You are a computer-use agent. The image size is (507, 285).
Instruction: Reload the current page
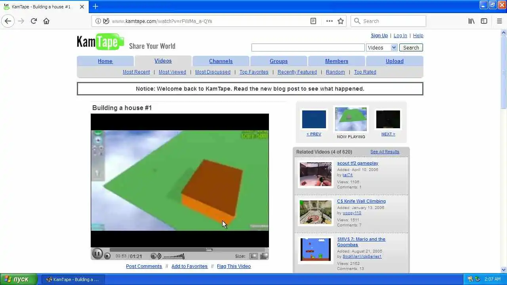pyautogui.click(x=34, y=21)
